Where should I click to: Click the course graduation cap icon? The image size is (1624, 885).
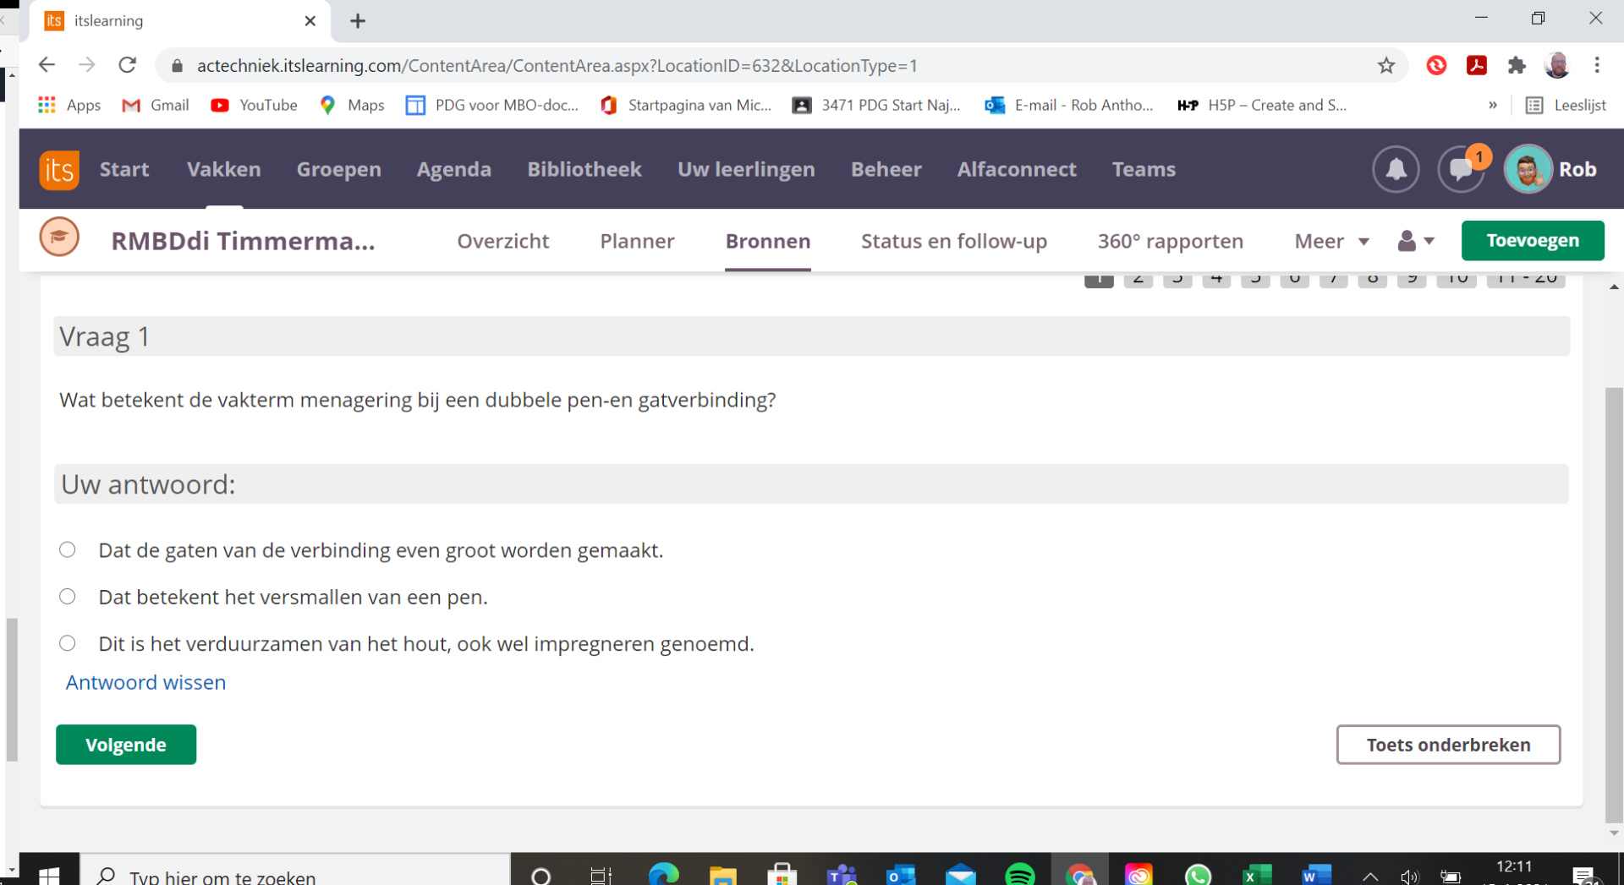[59, 238]
